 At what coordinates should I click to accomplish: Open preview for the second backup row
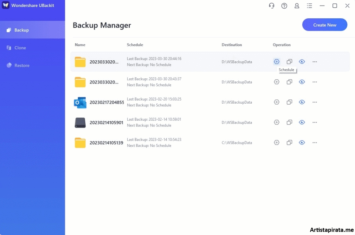click(302, 82)
